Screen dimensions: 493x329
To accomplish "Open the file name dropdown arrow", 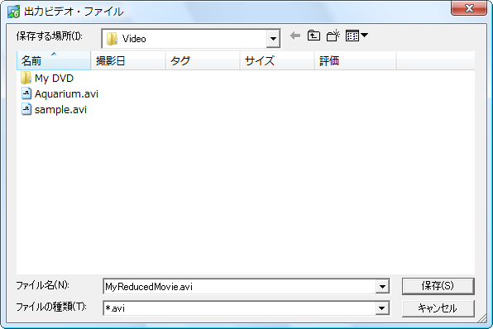I will click(x=382, y=286).
